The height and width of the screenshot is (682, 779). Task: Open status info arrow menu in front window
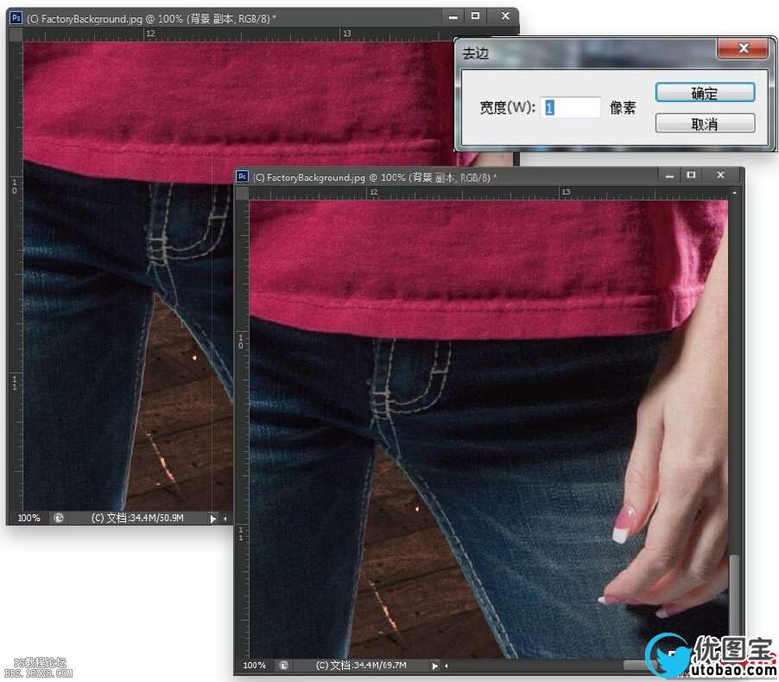(x=434, y=666)
